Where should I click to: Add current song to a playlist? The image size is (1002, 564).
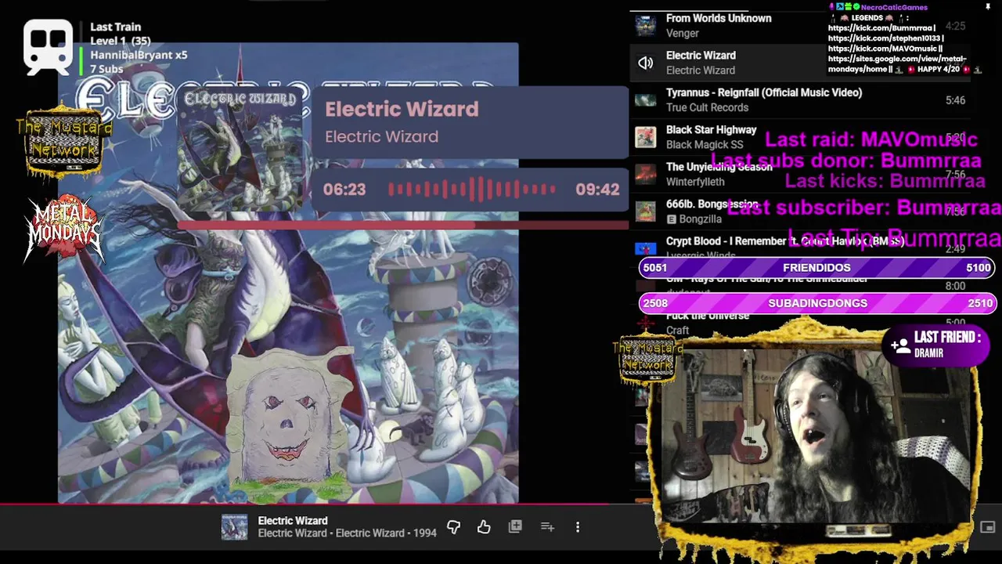[547, 527]
